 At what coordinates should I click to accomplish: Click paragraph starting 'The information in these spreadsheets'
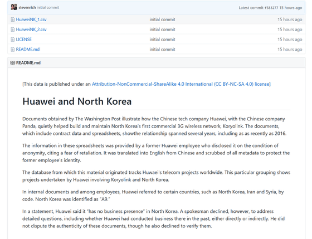click(x=156, y=153)
